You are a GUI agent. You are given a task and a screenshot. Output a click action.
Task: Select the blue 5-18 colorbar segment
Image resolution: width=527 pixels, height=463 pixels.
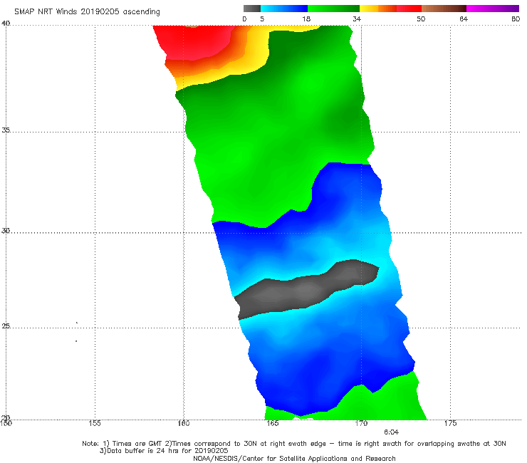pos(284,9)
